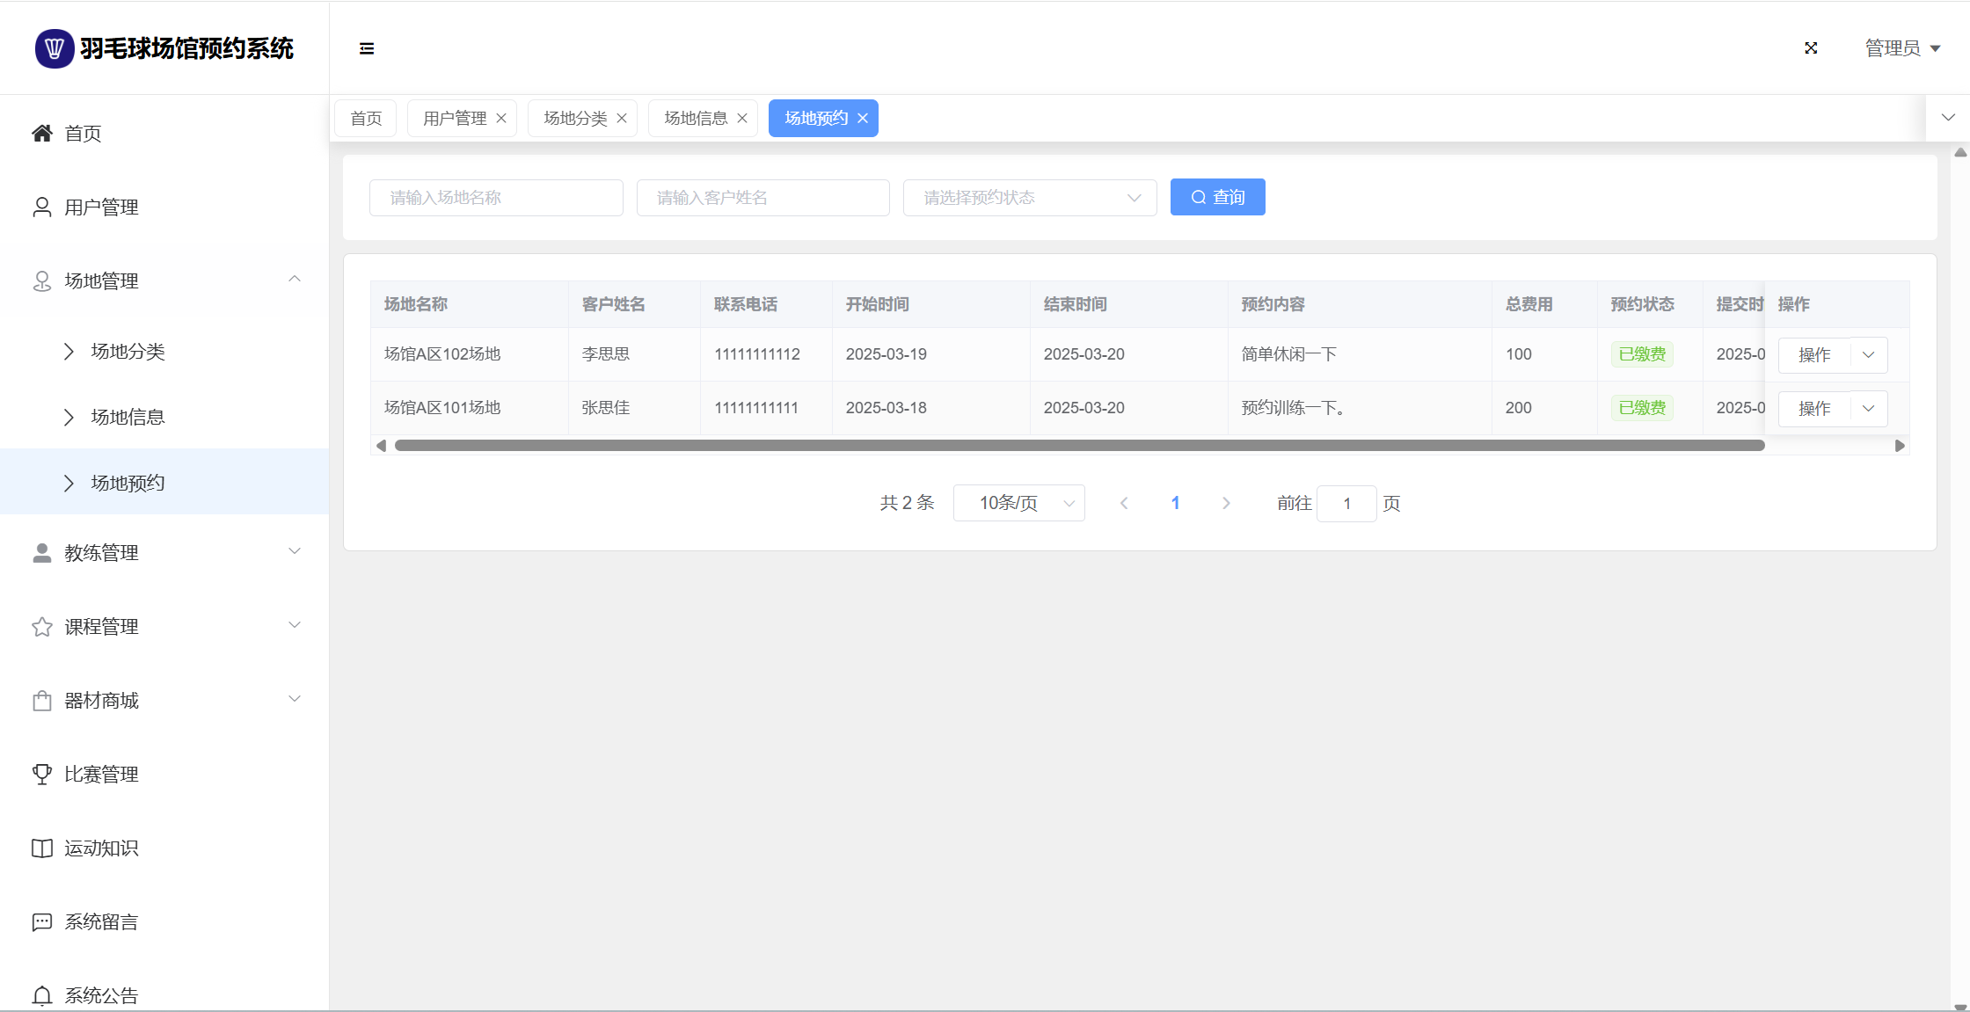This screenshot has height=1012, width=1970.
Task: Switch to the 用户管理 tab
Action: click(x=455, y=119)
